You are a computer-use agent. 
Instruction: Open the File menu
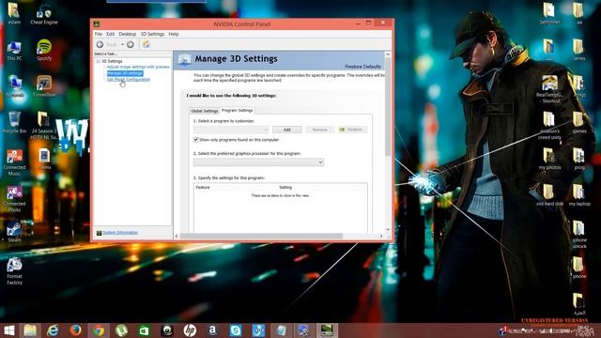pyautogui.click(x=98, y=34)
